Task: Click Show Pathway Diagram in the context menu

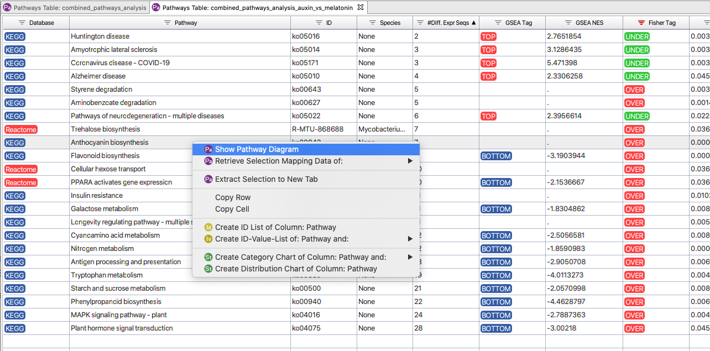Action: (x=257, y=149)
